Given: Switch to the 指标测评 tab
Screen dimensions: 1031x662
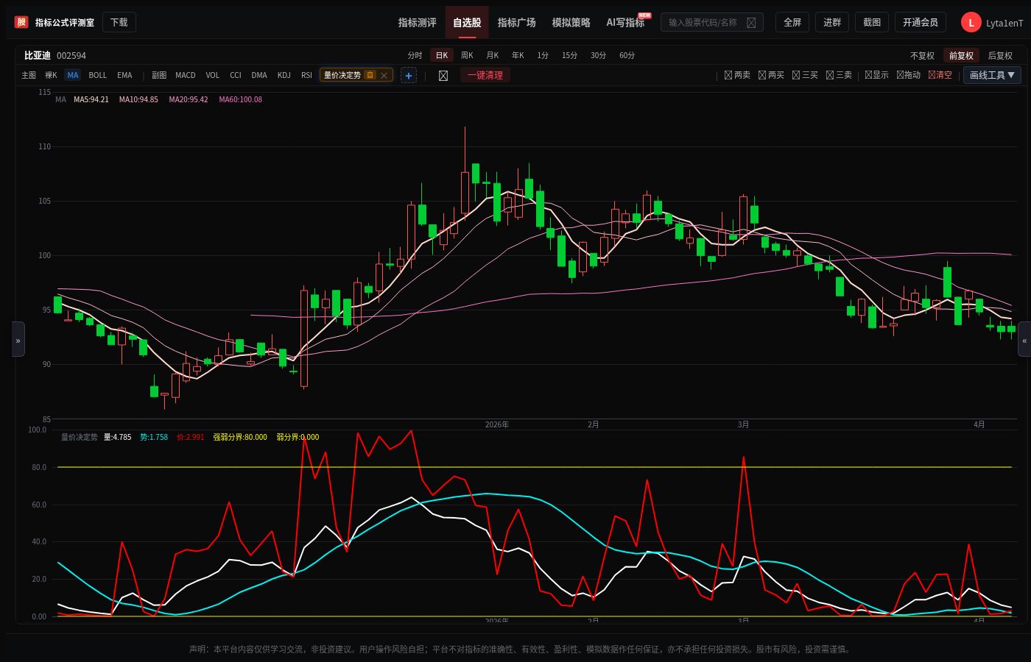Looking at the screenshot, I should point(418,23).
